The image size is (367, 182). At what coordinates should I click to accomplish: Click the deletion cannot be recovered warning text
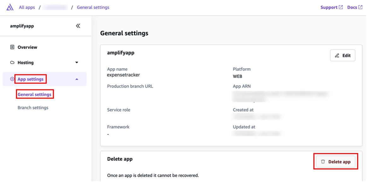(153, 175)
